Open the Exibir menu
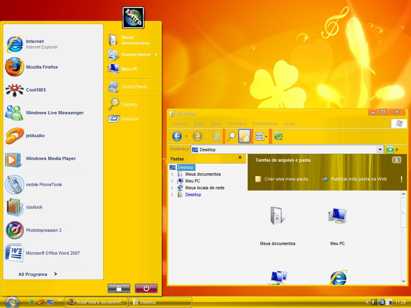This screenshot has width=411, height=308. [216, 124]
